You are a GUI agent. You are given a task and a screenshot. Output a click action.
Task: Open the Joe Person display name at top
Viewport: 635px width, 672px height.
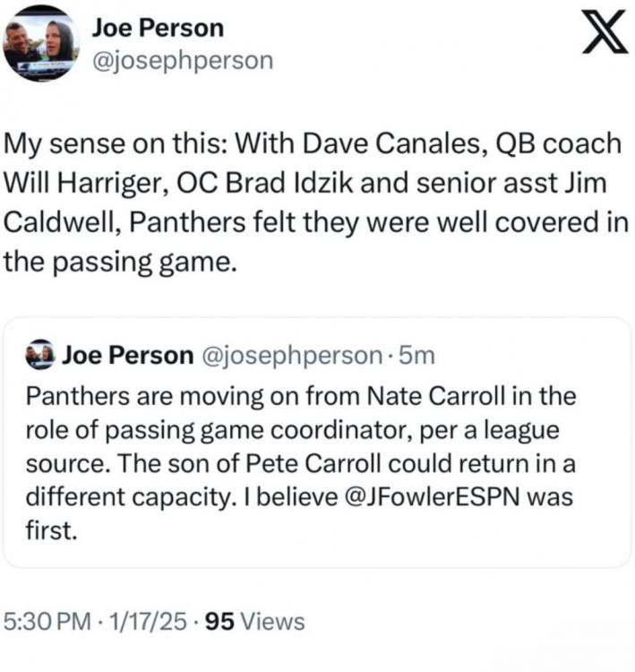[158, 28]
